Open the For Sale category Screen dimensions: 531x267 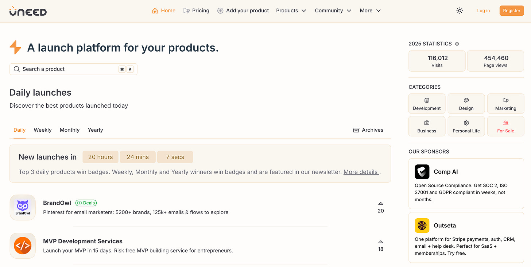click(x=505, y=126)
